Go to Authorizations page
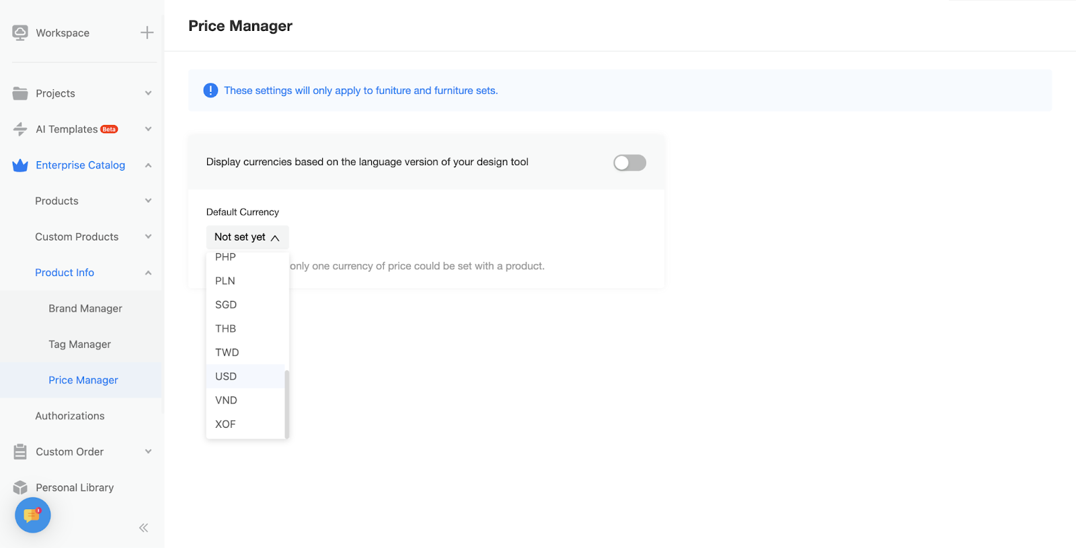Screen dimensions: 1076x548 click(70, 416)
